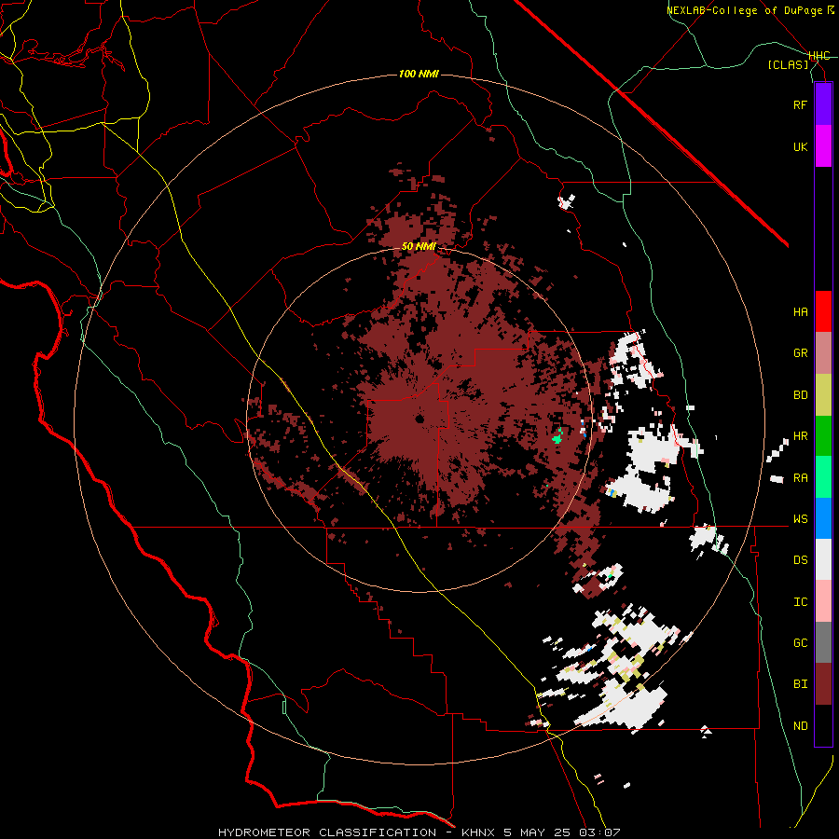The image size is (839, 839).
Task: Click the KHNX station identifier
Action: pyautogui.click(x=479, y=832)
